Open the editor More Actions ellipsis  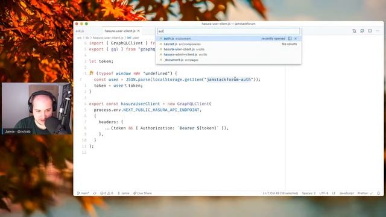(378, 31)
